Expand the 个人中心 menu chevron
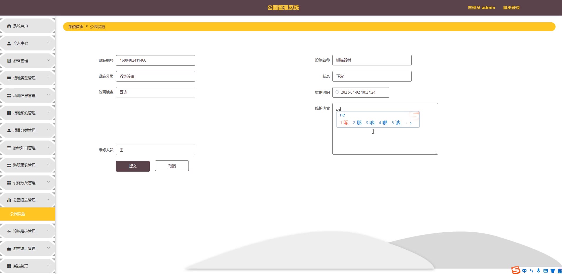562x274 pixels. pyautogui.click(x=48, y=43)
